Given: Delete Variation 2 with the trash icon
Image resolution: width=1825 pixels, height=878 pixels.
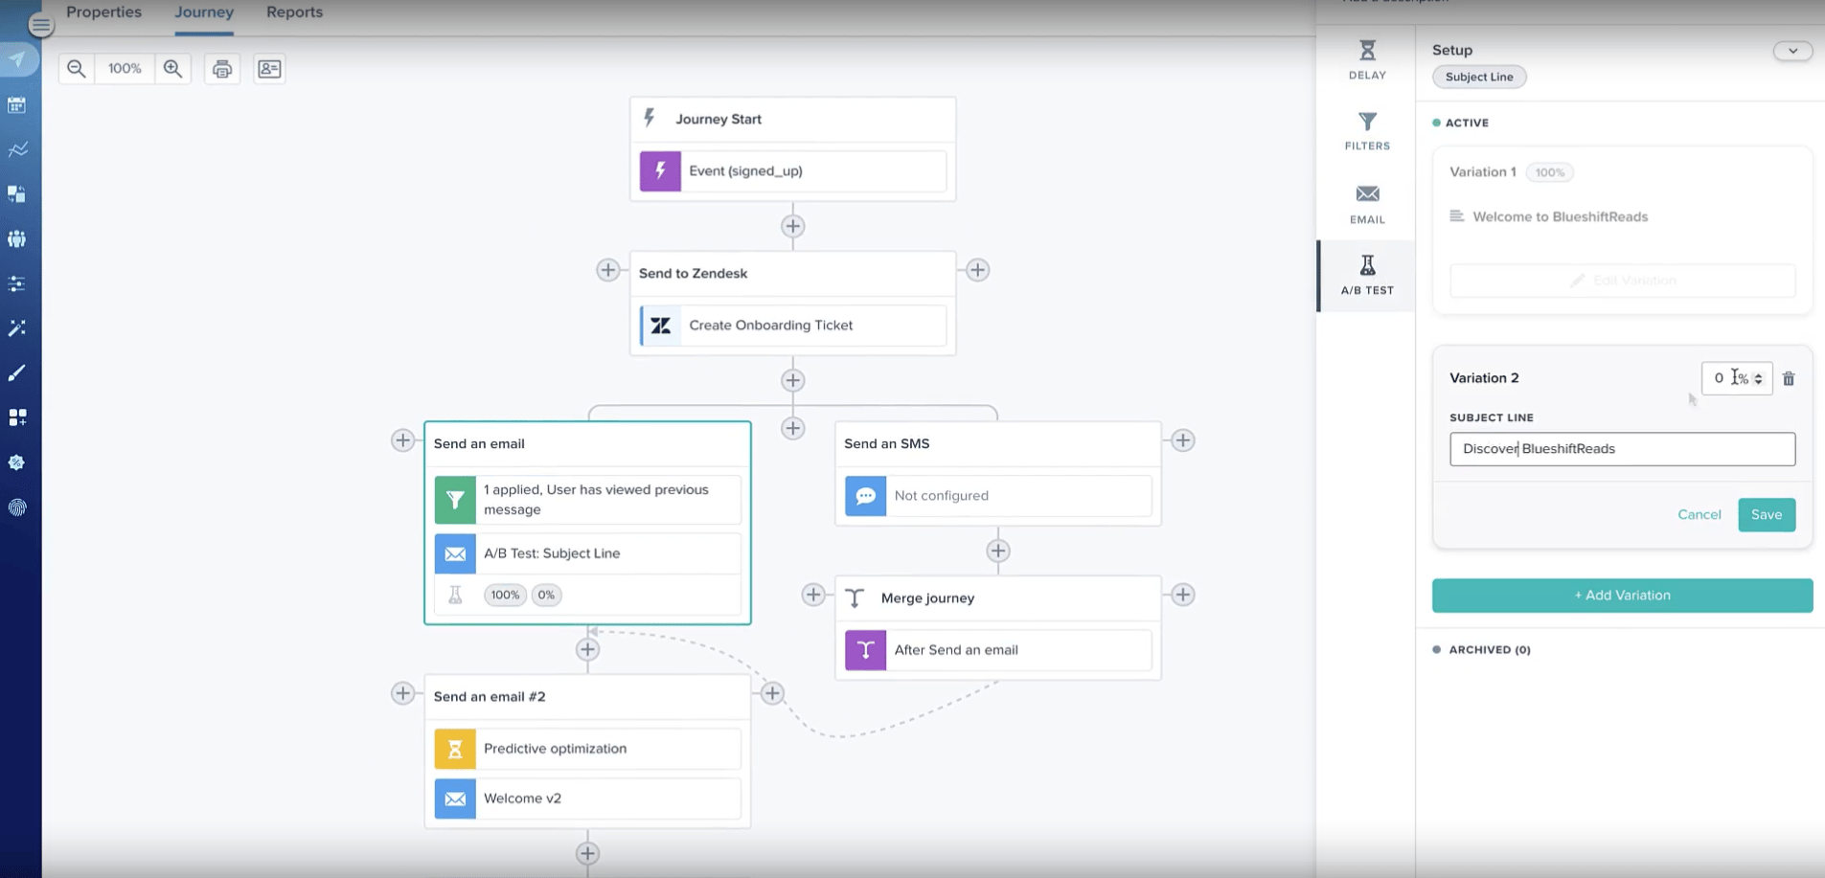Looking at the screenshot, I should coord(1789,378).
